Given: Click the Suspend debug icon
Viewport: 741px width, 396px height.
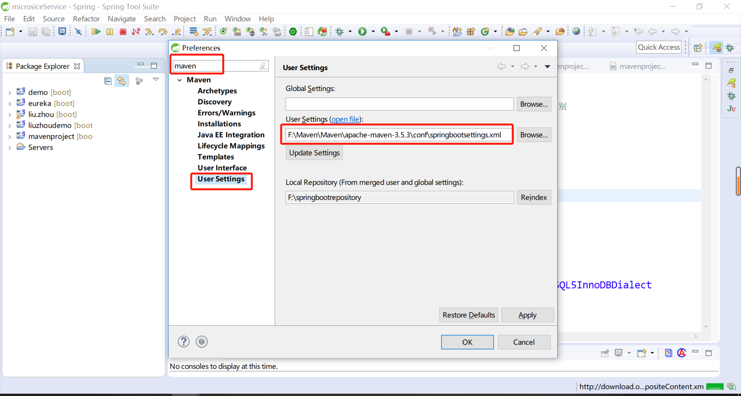Looking at the screenshot, I should pyautogui.click(x=110, y=32).
